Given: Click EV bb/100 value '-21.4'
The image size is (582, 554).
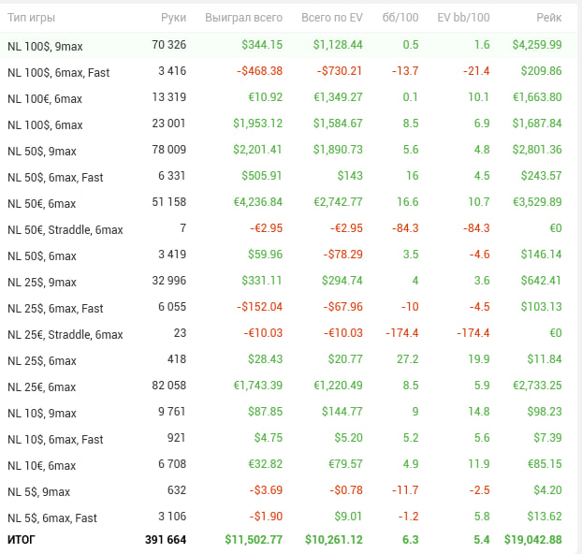Looking at the screenshot, I should 476,71.
